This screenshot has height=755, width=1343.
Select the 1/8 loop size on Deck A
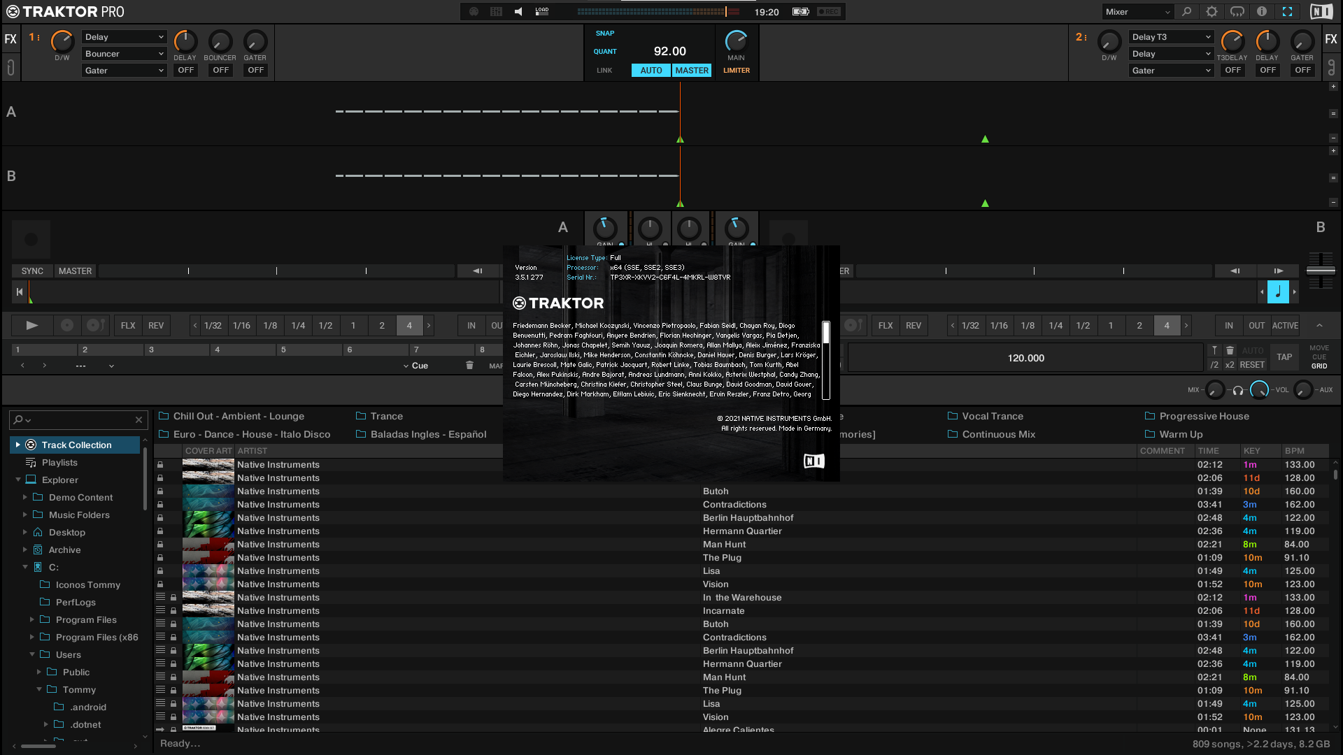coord(270,326)
